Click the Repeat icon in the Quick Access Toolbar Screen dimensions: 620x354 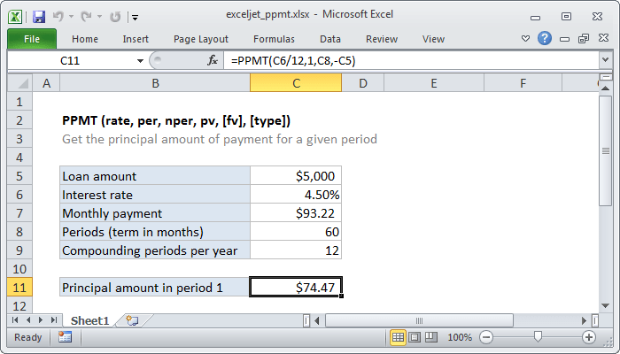[x=115, y=17]
